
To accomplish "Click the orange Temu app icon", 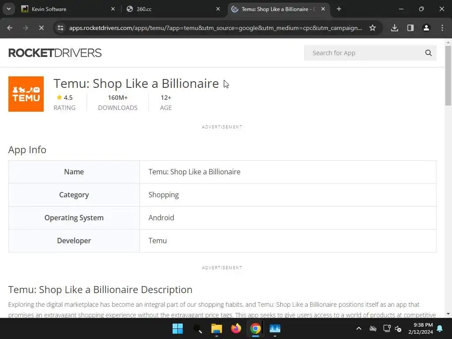I will [26, 94].
